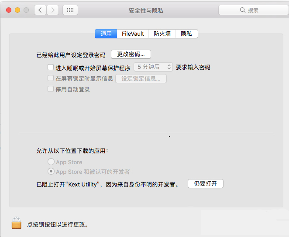The width and height of the screenshot is (289, 237).
Task: Open the 隐私 tab
Action: point(186,34)
